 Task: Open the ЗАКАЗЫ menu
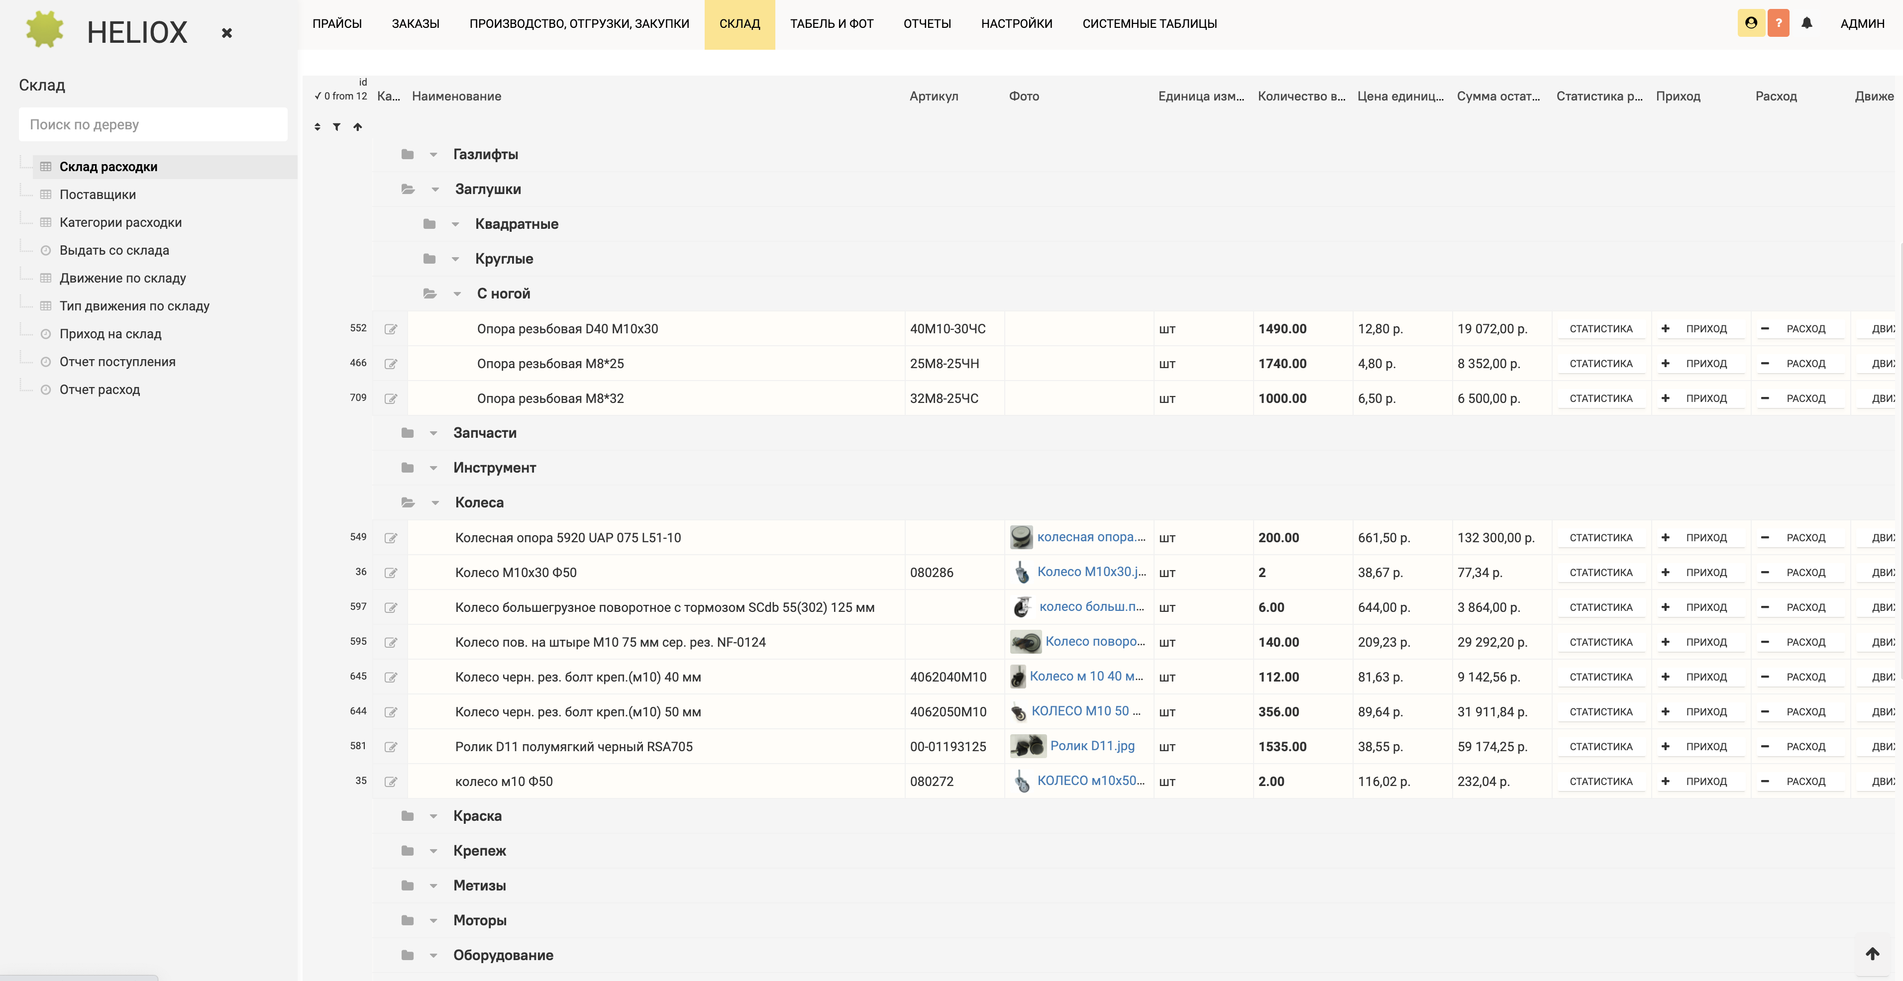point(415,24)
